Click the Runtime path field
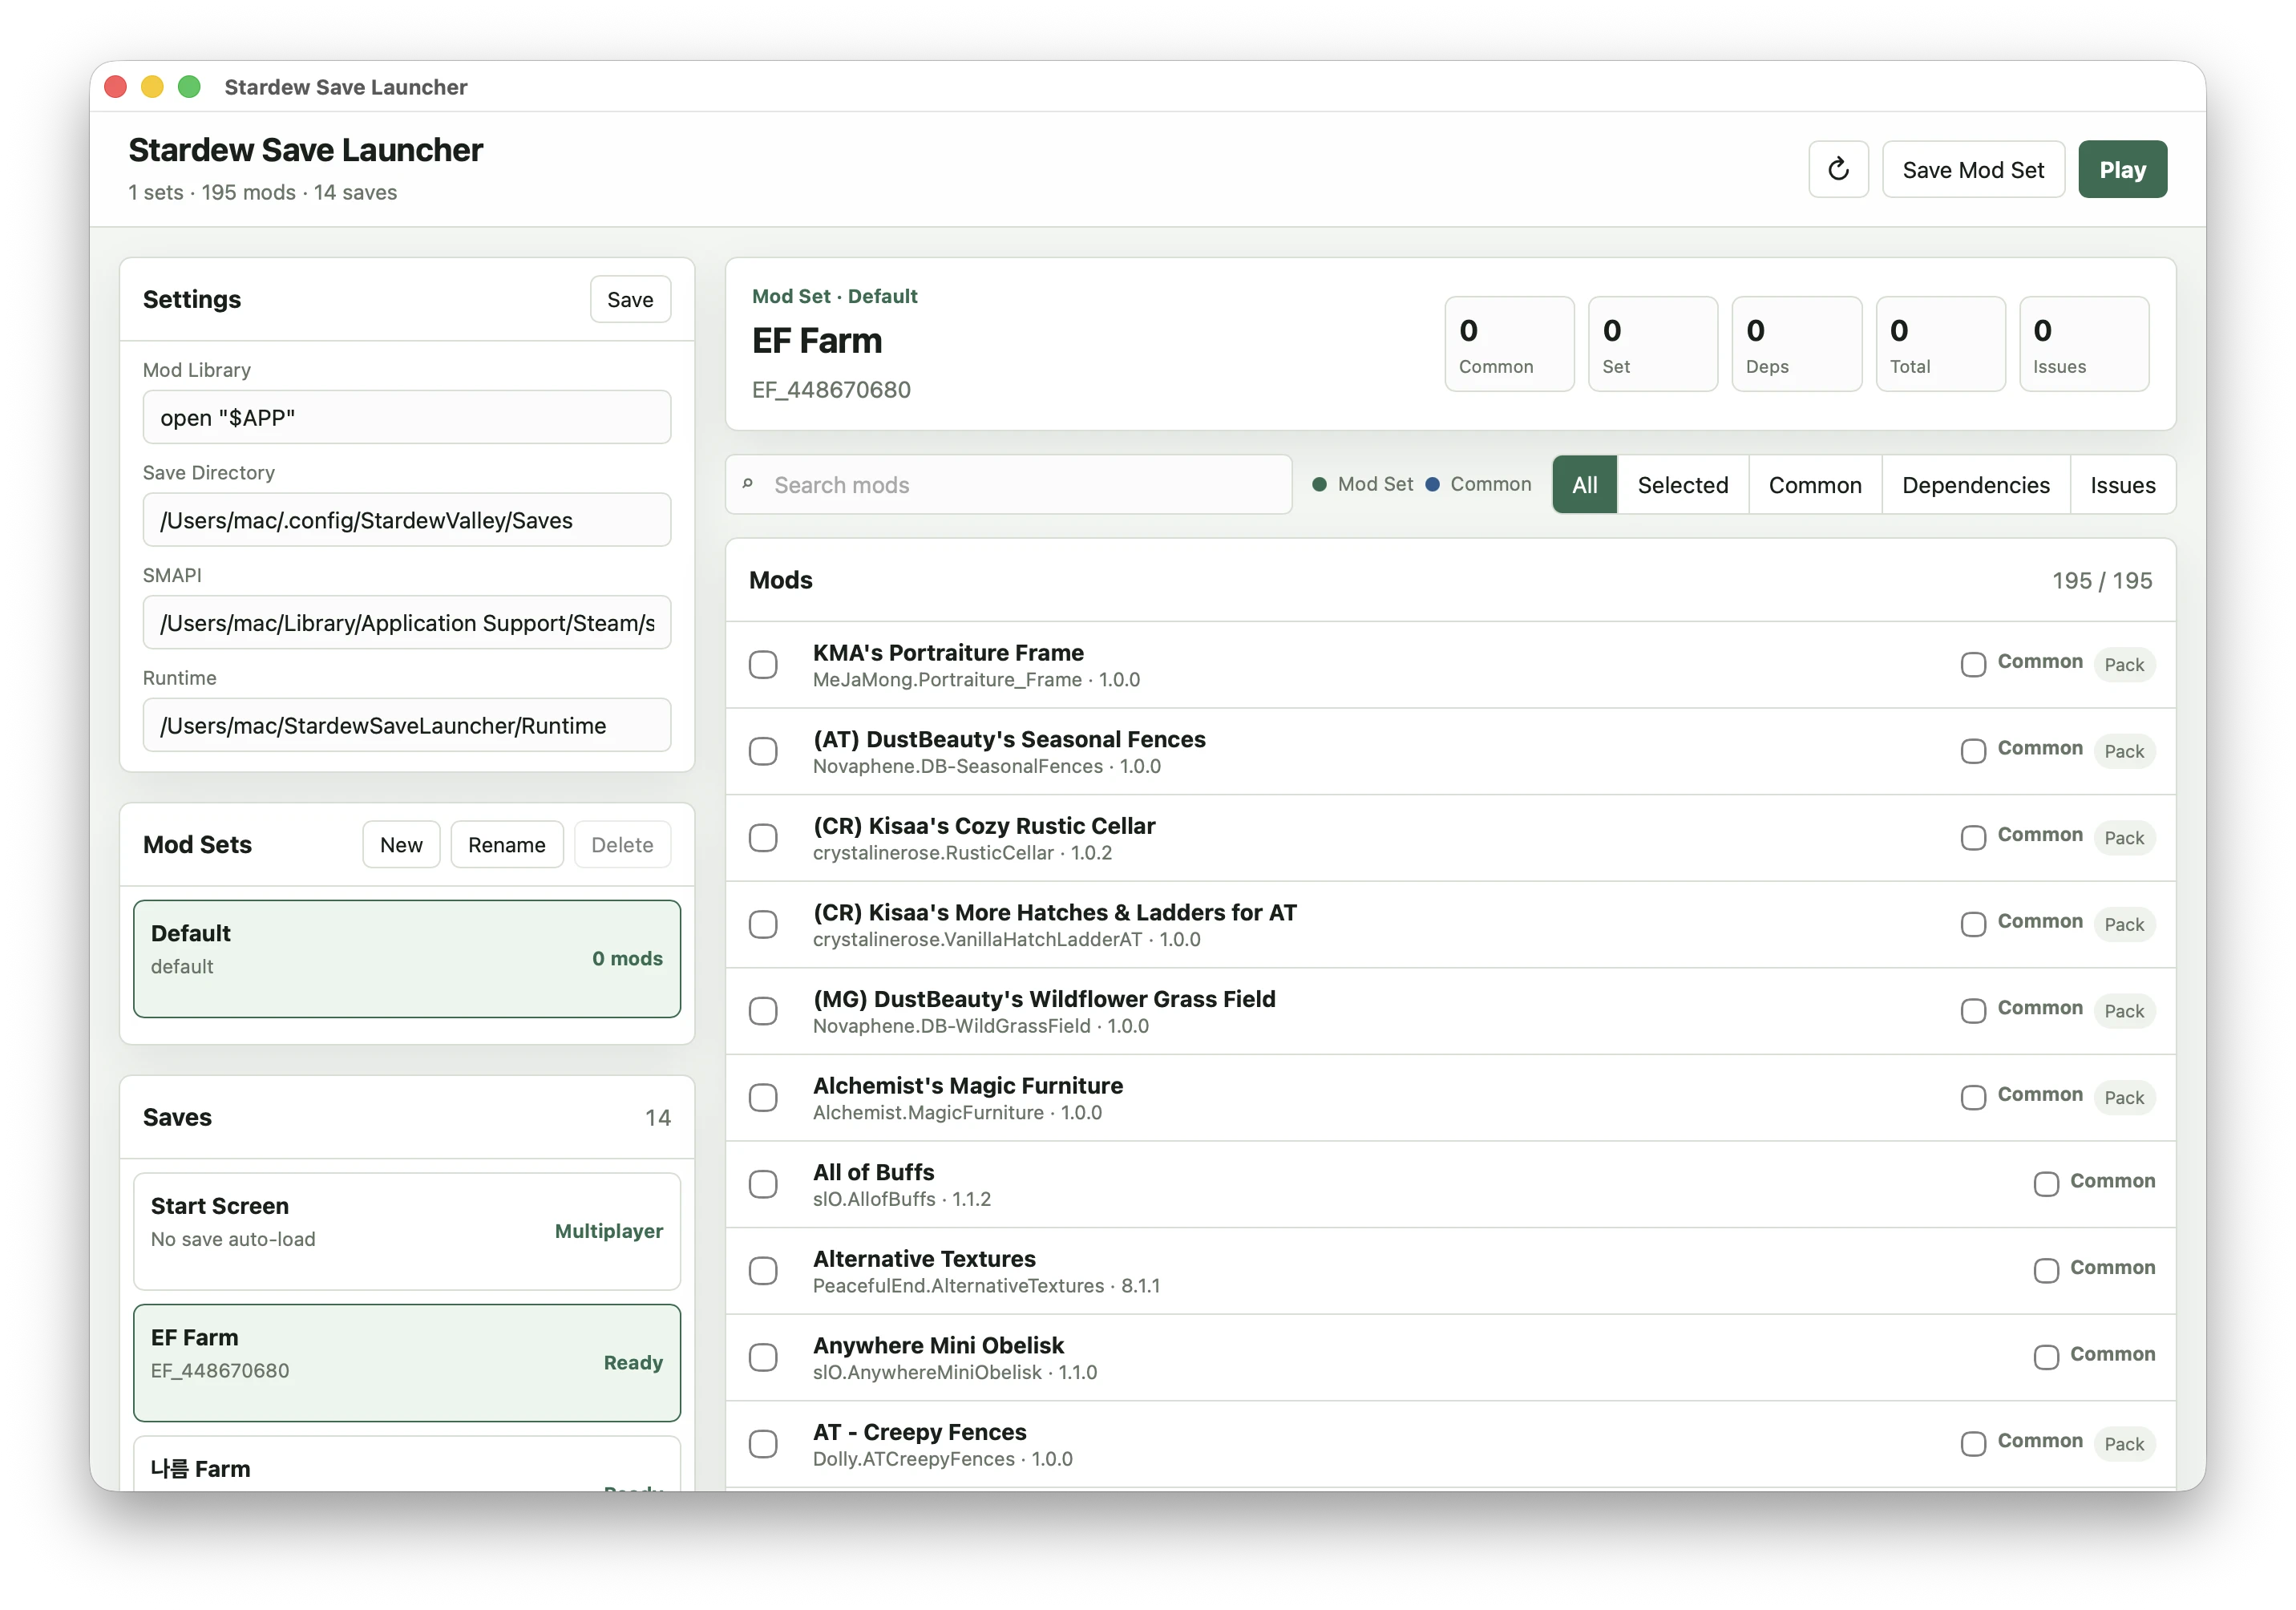Viewport: 2296px width, 1610px height. [x=406, y=725]
